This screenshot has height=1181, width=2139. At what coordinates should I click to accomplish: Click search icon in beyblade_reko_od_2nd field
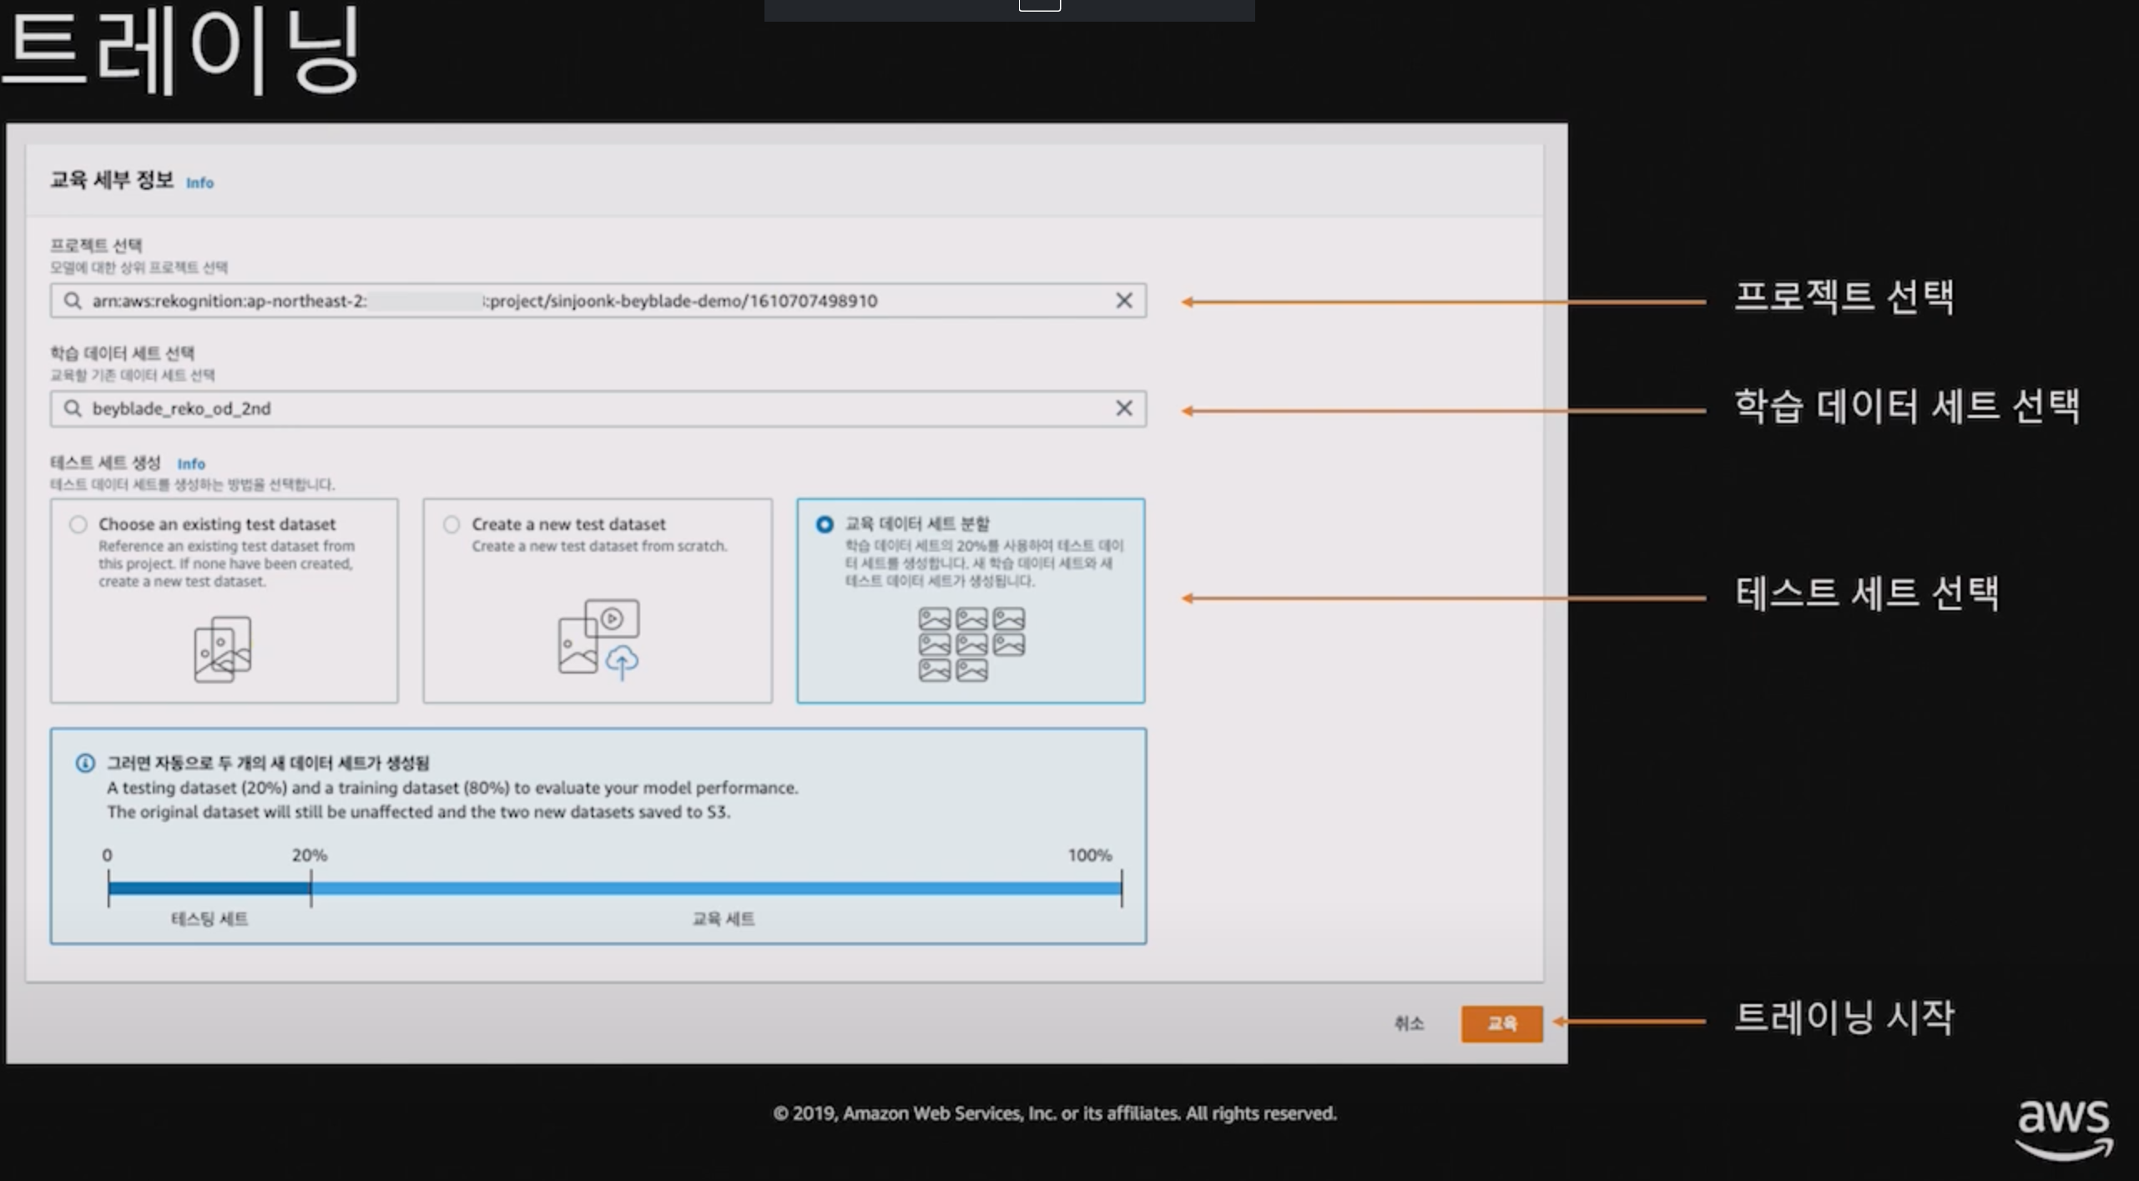[x=73, y=408]
